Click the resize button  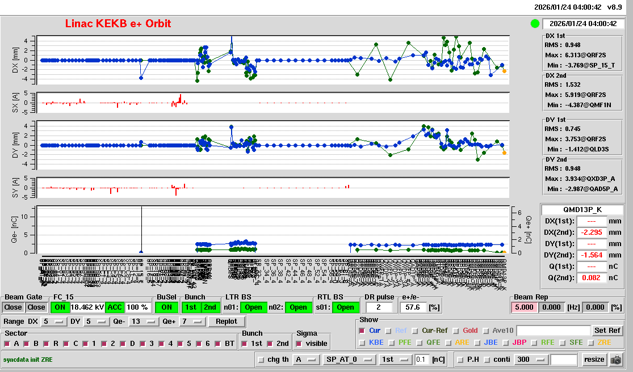pos(594,360)
